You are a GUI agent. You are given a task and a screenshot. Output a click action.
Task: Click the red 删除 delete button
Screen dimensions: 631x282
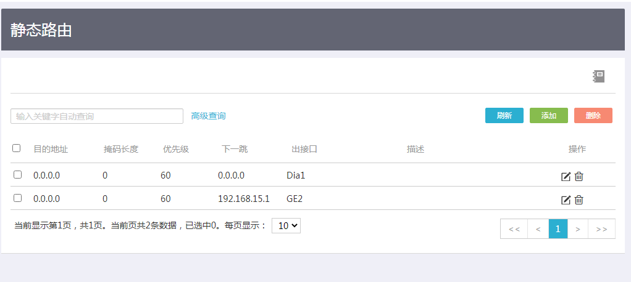click(593, 116)
